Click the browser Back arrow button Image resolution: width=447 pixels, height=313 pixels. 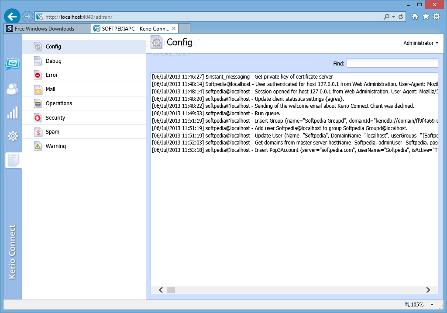tap(12, 17)
